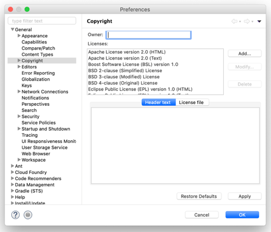
Task: Open the back arrow history dropdown
Action: tap(240, 21)
